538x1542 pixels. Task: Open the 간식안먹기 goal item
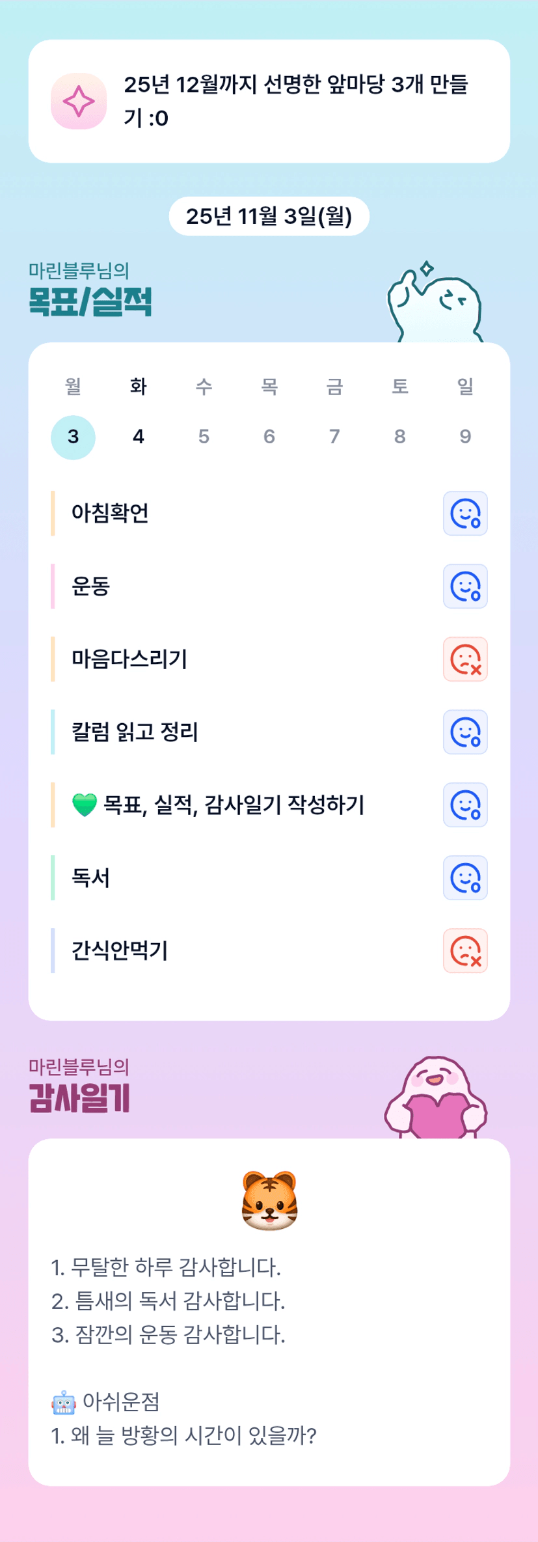(120, 951)
